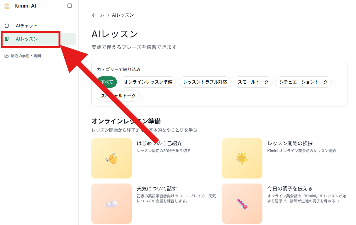The image size is (356, 225).
Task: Filter by シチュエーショントーク category
Action: click(x=303, y=82)
